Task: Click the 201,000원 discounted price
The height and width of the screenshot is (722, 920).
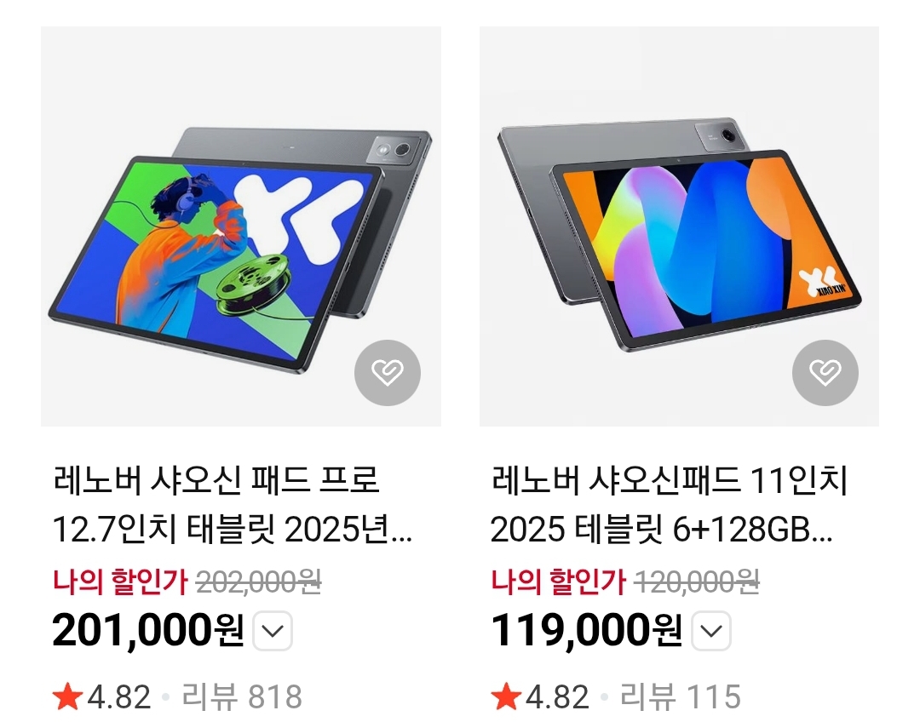Action: [x=148, y=631]
